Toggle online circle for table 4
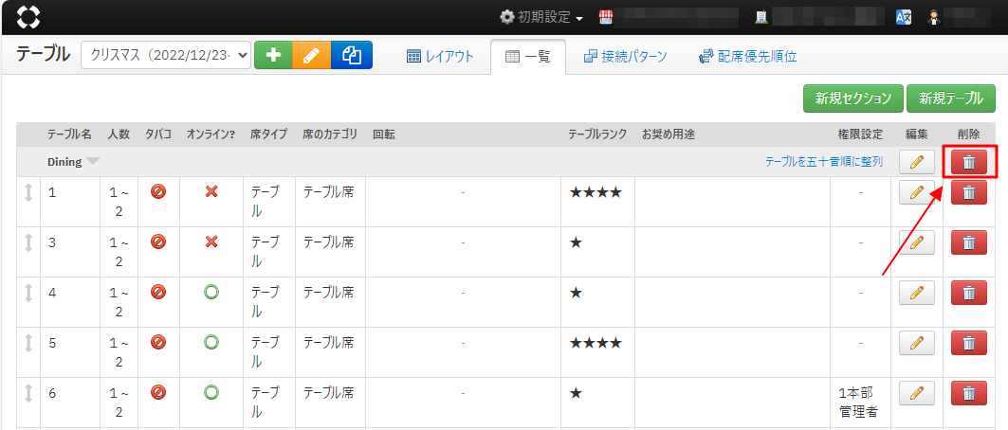The image size is (1008, 430). pos(211,293)
